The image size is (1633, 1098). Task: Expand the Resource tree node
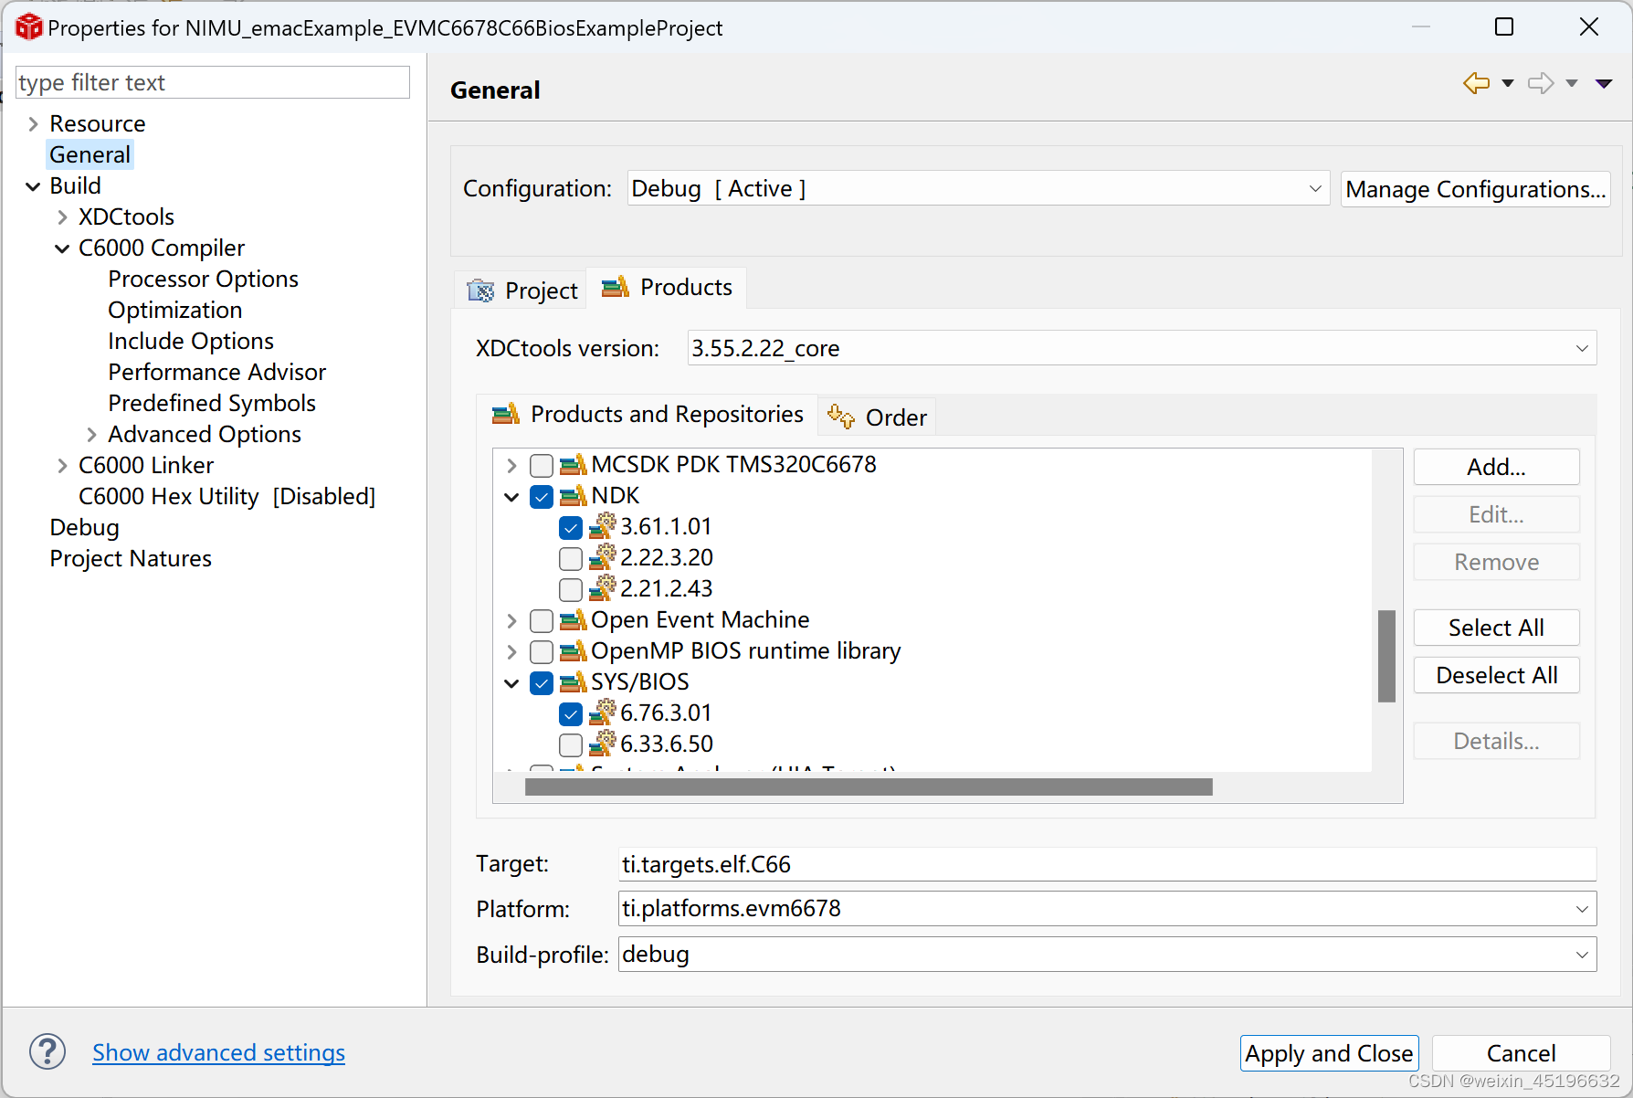click(33, 124)
